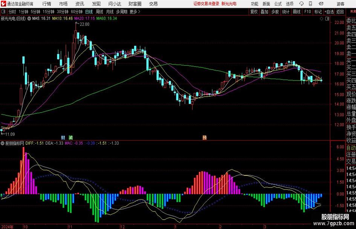Switch to 60分钟 period tab
The height and width of the screenshot is (229, 356).
pyautogui.click(x=77, y=12)
